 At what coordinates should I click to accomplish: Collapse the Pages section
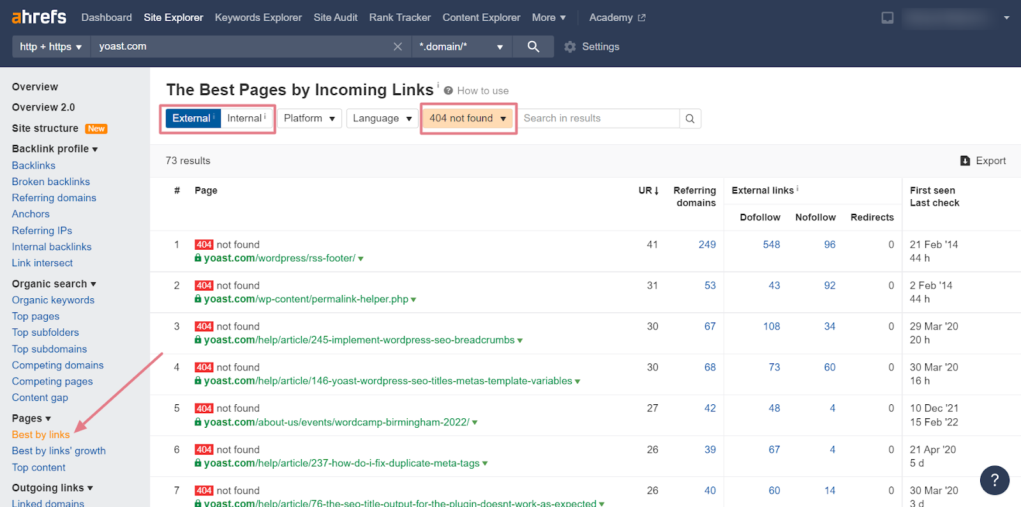(31, 419)
